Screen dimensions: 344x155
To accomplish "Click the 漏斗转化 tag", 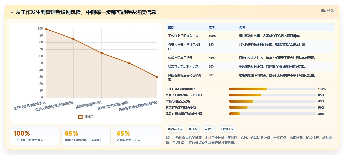I will point(327,11).
